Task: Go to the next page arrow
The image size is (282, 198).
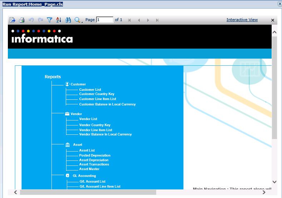Action: pyautogui.click(x=148, y=20)
